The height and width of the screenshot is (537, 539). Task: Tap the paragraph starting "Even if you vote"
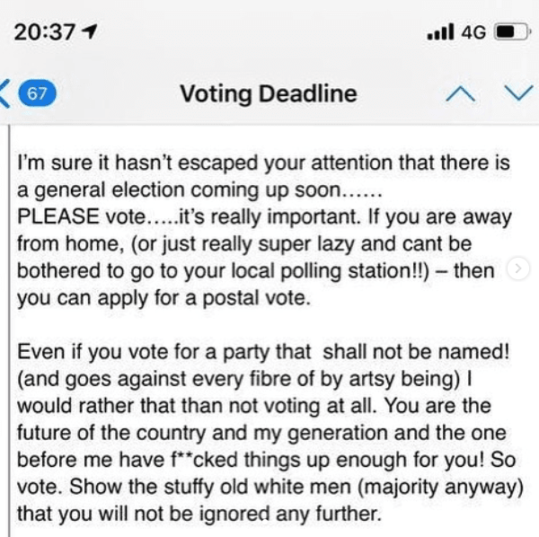(270, 433)
